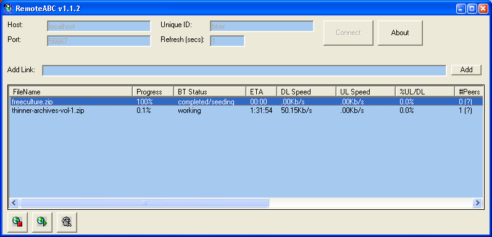Click the 0.1% progress cell
Image resolution: width=492 pixels, height=237 pixels.
(144, 110)
